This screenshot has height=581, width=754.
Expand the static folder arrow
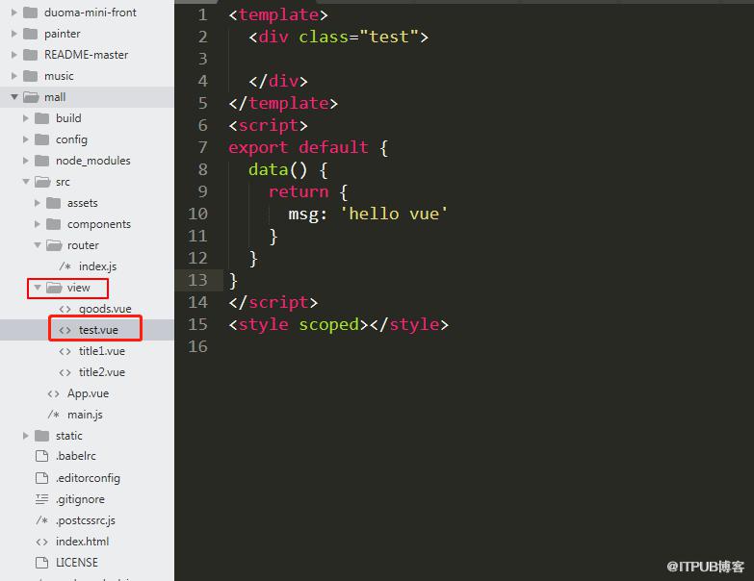25,436
